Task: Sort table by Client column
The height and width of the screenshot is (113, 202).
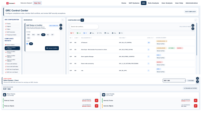Action: (77, 38)
